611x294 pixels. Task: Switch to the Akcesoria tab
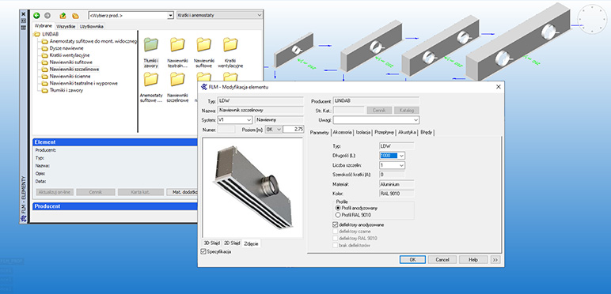343,132
